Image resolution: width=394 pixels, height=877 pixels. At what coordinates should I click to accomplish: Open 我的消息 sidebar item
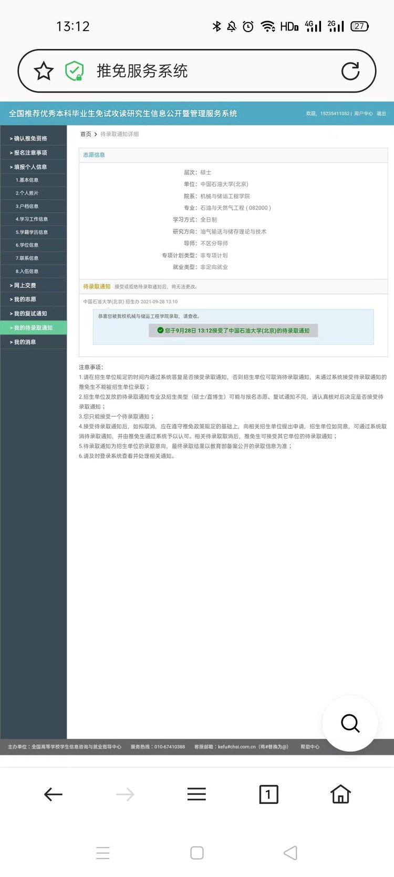34,342
